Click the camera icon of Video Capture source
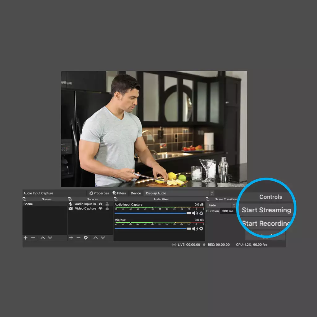317x317 pixels. [71, 208]
